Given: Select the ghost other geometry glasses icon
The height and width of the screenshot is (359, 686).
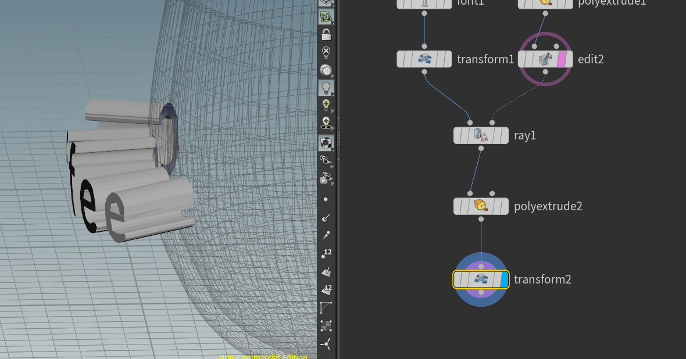Looking at the screenshot, I should (x=326, y=159).
